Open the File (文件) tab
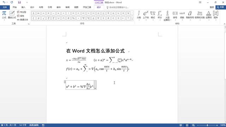The width and height of the screenshot is (226, 127). [x=5, y=7]
